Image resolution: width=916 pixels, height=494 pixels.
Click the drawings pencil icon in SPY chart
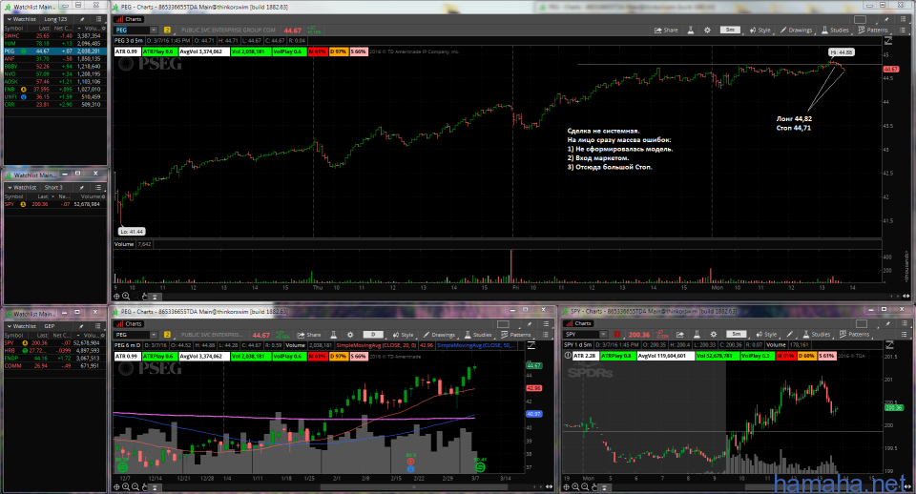click(790, 335)
